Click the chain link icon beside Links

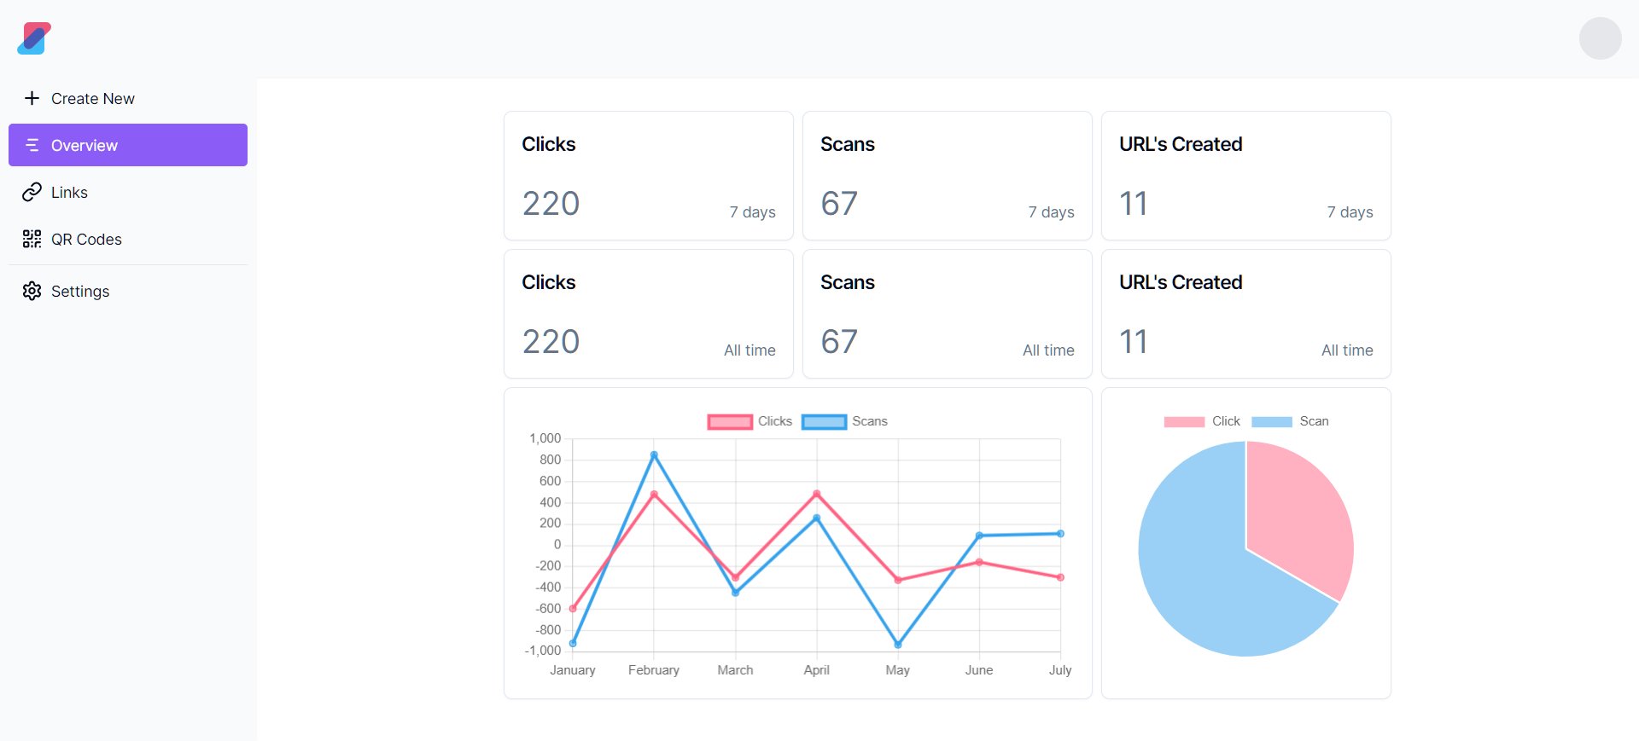click(x=32, y=192)
